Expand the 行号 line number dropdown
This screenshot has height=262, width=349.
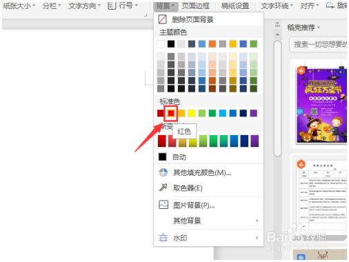[x=136, y=5]
